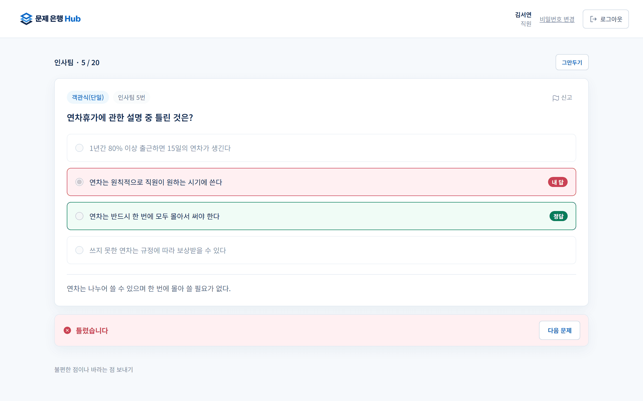
Task: Click the 객관식(단일) tag
Action: coord(88,97)
